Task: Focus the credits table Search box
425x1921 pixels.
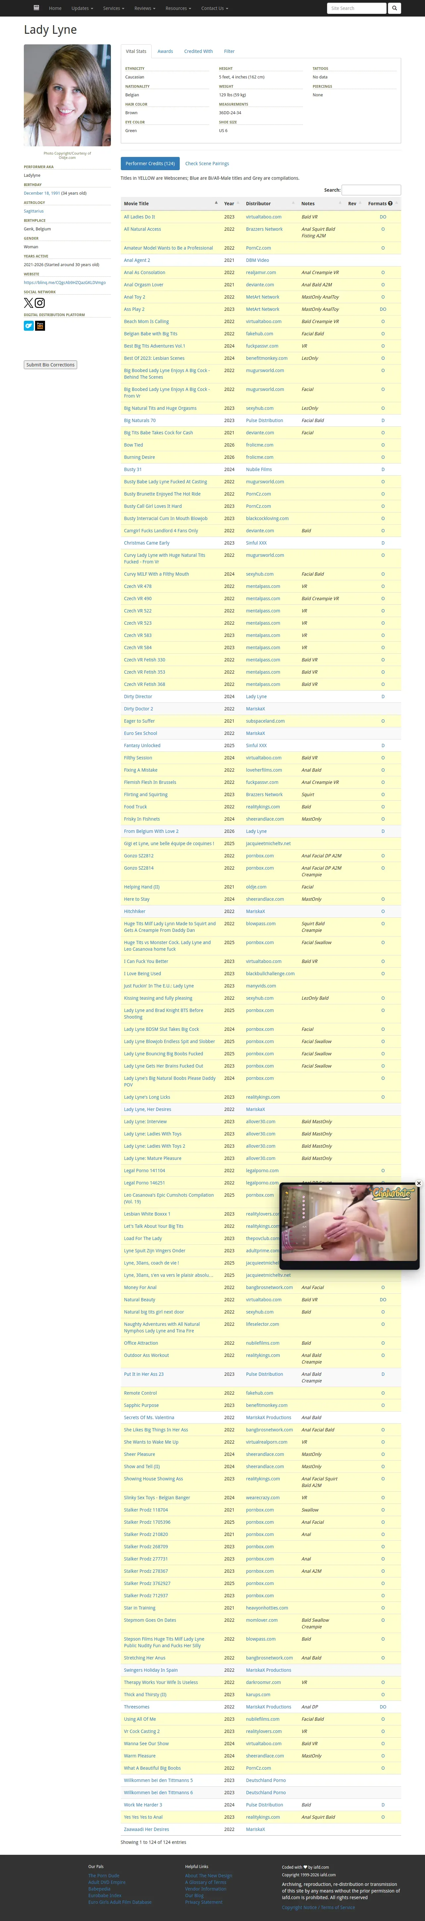Action: [371, 190]
